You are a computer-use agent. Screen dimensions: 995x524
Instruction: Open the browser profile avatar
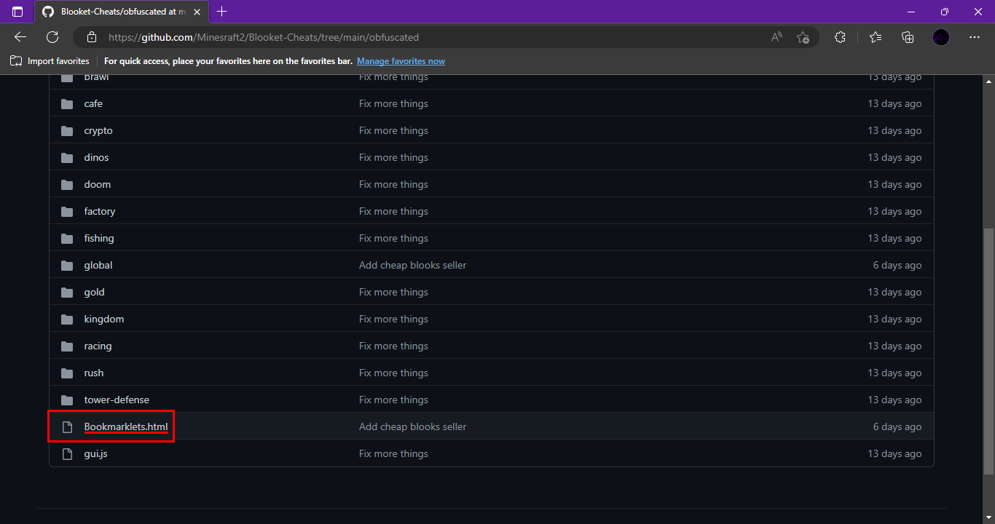click(x=941, y=37)
